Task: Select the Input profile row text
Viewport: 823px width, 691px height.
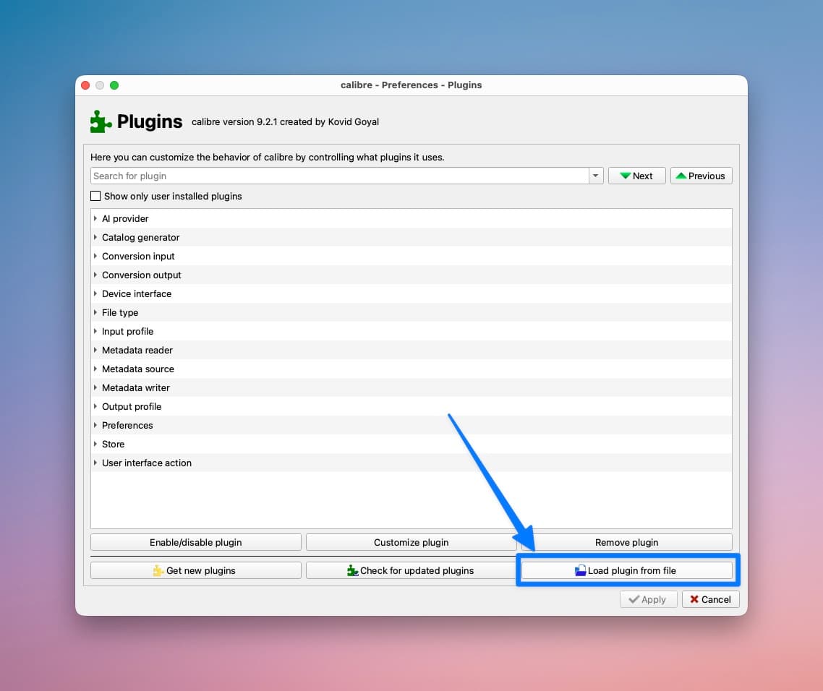Action: (127, 331)
